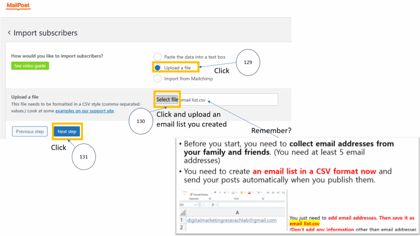420x236 pixels.
Task: Open 'examples on our support site' link
Action: coord(84,111)
